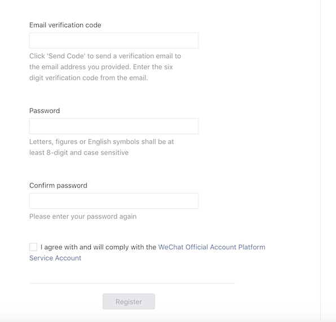The height and width of the screenshot is (322, 336).
Task: Click the 'Click 'Send Code' to send' hint text
Action: 105,67
